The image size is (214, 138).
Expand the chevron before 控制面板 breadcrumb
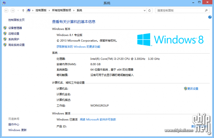click(33, 10)
